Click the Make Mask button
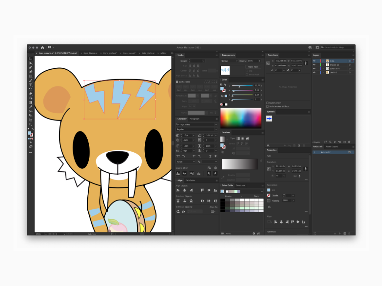The height and width of the screenshot is (286, 382). (x=253, y=67)
